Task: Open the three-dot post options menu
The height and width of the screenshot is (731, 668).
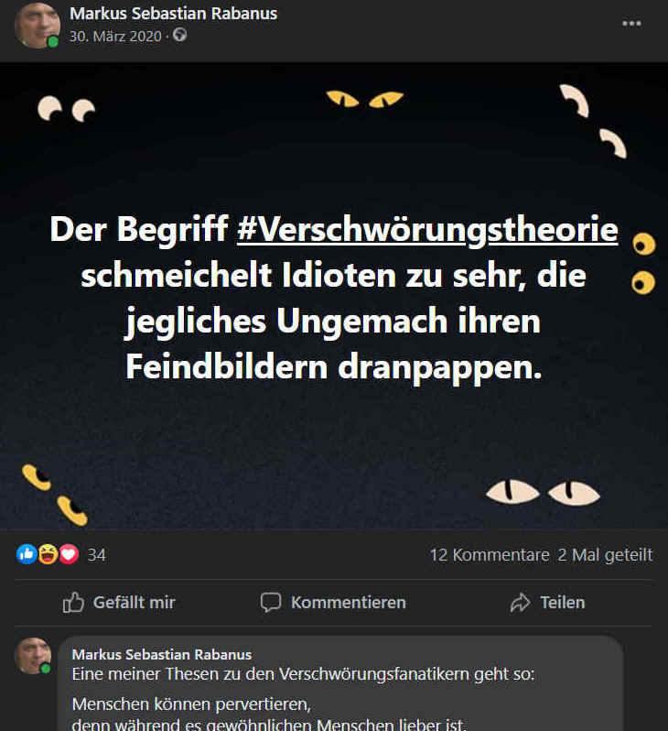Action: [631, 24]
